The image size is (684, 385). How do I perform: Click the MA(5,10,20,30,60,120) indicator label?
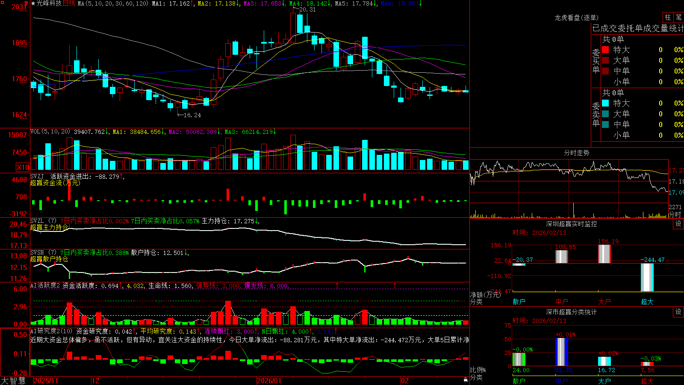coord(113,3)
